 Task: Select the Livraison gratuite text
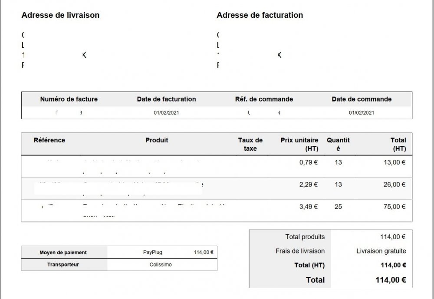tap(381, 251)
